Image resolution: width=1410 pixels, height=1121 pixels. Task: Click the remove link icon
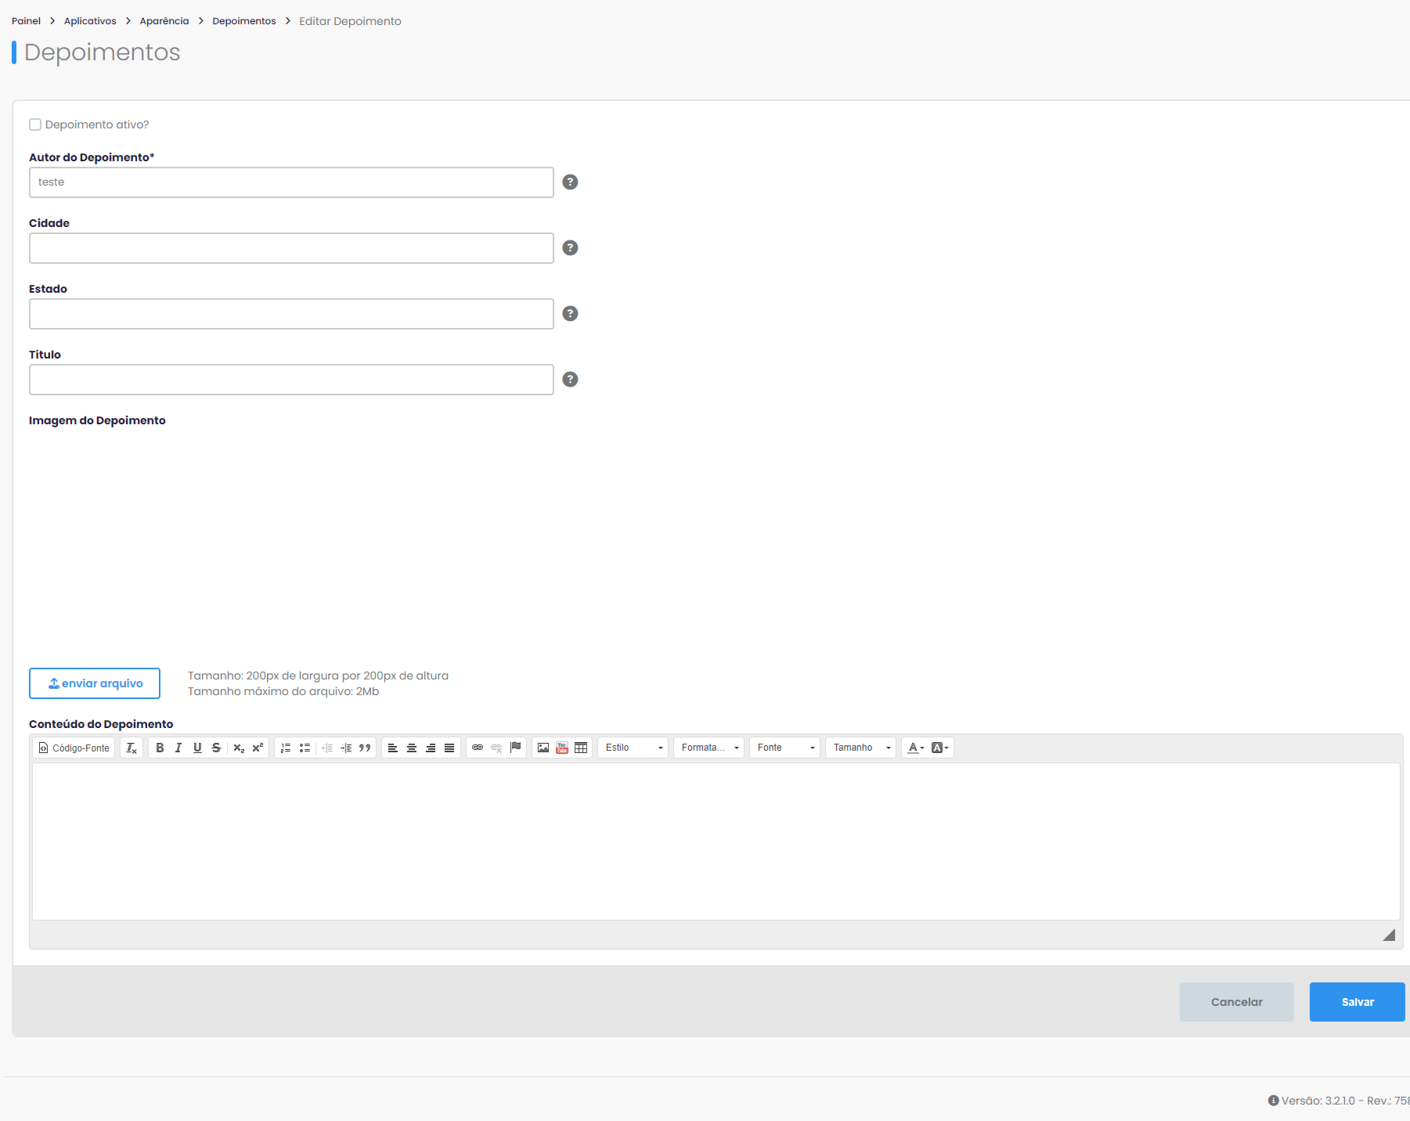496,748
